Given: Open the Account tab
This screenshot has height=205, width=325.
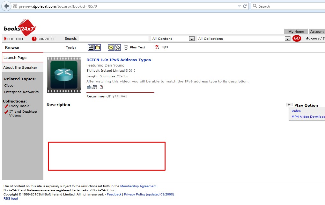Looking at the screenshot, I should pos(317,32).
